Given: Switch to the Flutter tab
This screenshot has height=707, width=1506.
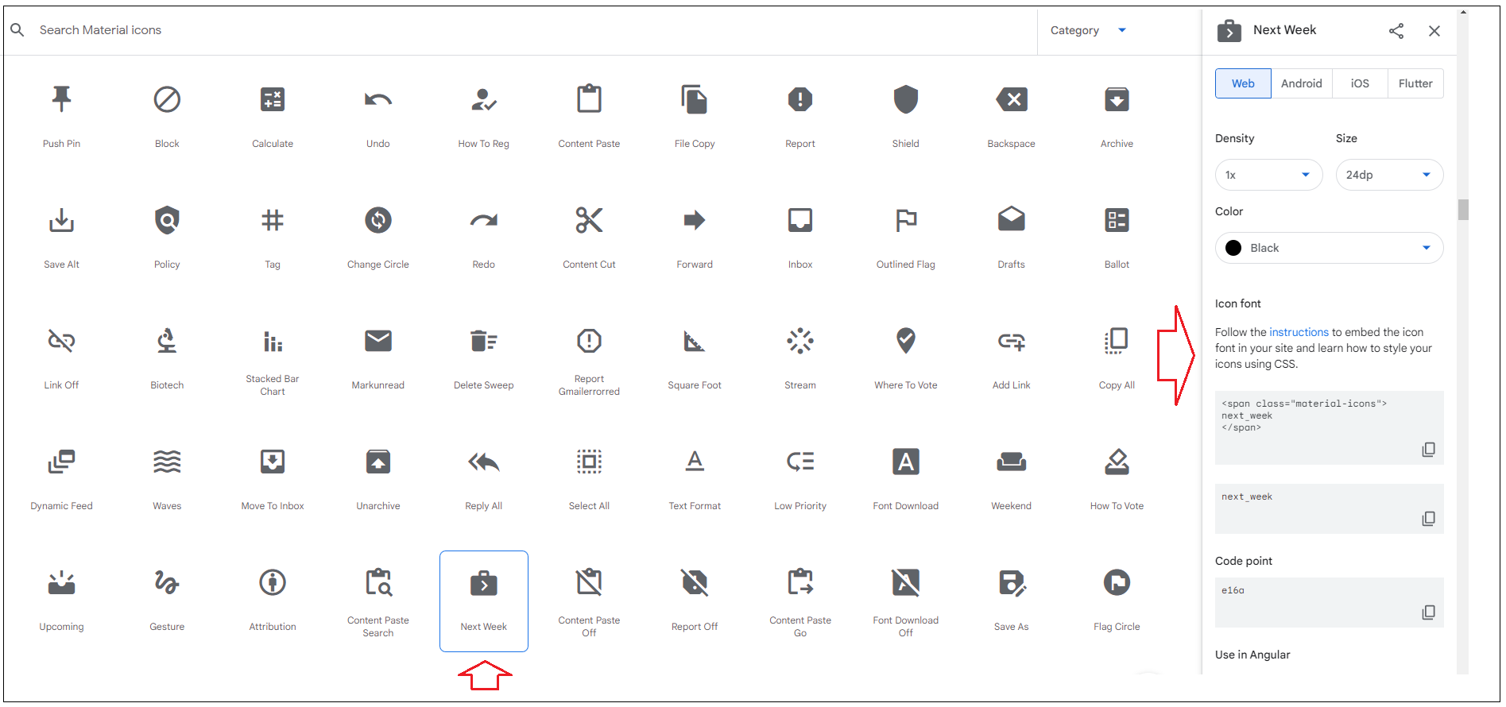Looking at the screenshot, I should 1415,83.
